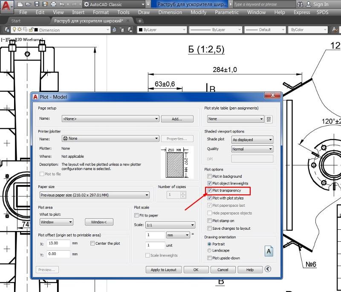
Task: Click the X plot offset input field
Action: (x=58, y=243)
